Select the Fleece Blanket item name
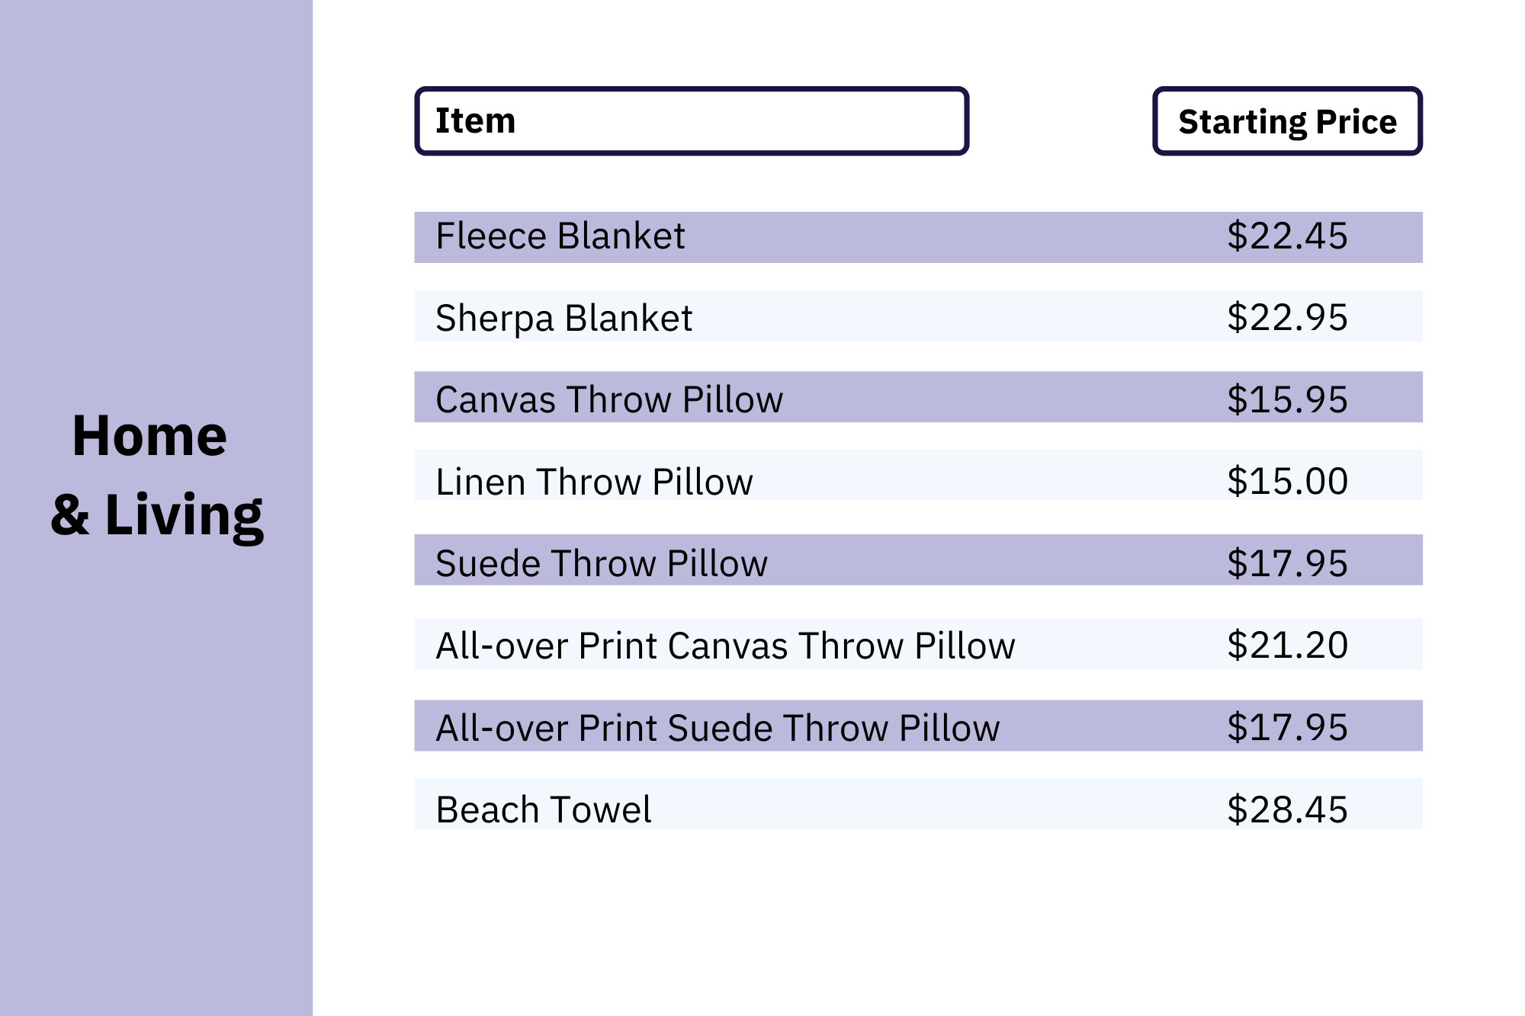1525x1016 pixels. [x=560, y=236]
